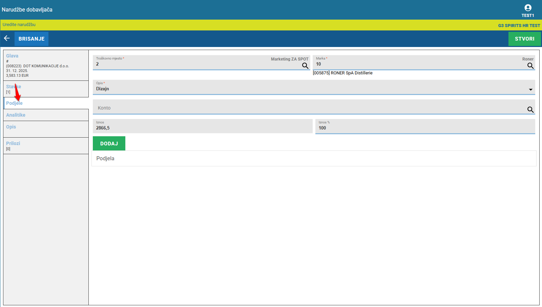Image resolution: width=542 pixels, height=307 pixels.
Task: Click search icon in Marka field
Action: 530,66
